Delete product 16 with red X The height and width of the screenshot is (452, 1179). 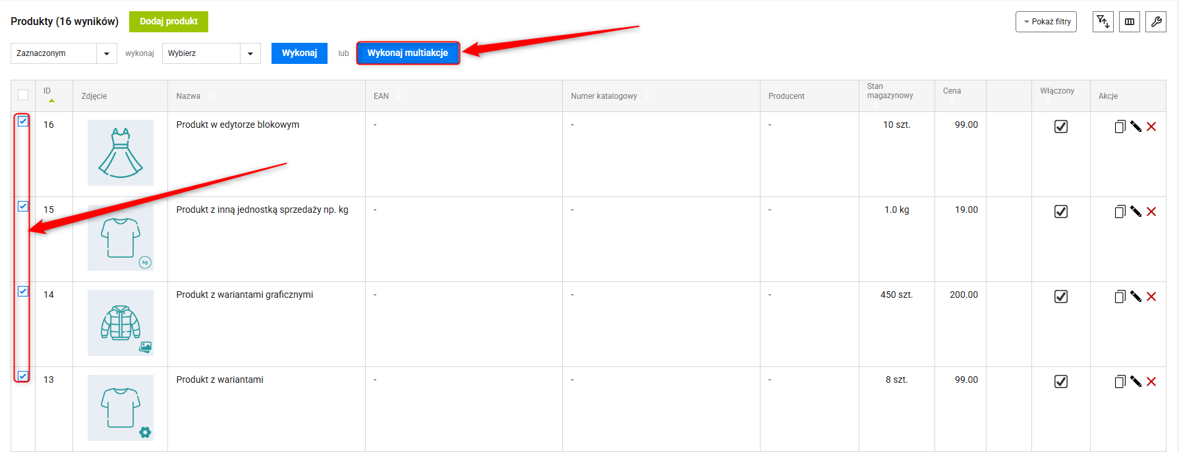1151,127
